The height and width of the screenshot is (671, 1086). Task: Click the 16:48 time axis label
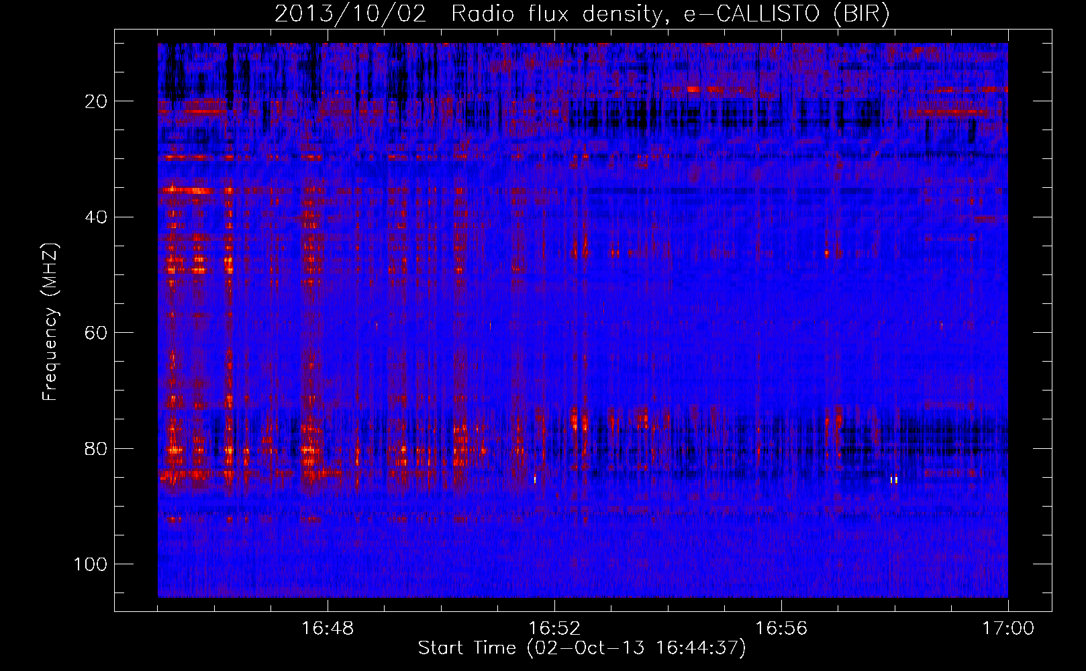(x=328, y=629)
